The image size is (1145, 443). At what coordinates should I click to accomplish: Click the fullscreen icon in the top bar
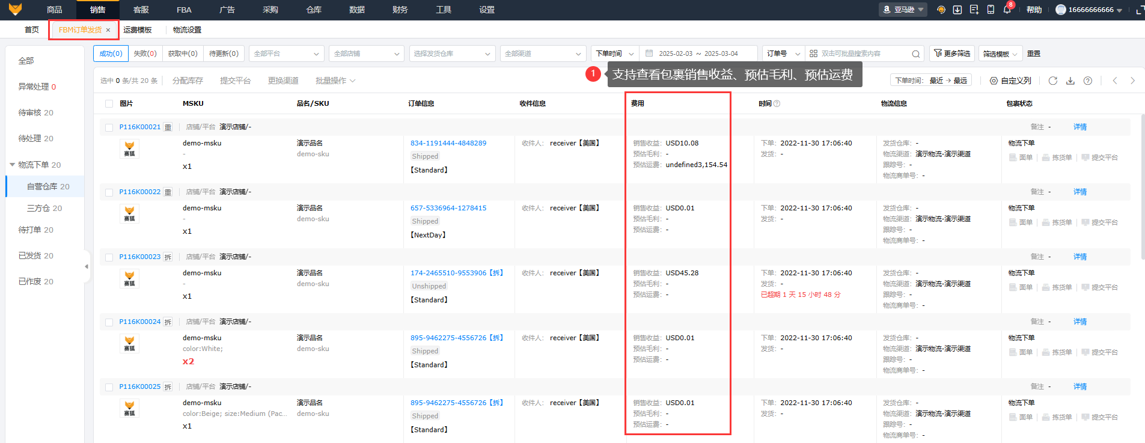point(1140,10)
